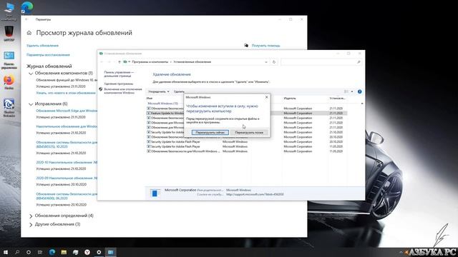This screenshot has height=257, width=458.
Task: Open the view options dropdown arrow
Action: click(x=352, y=91)
